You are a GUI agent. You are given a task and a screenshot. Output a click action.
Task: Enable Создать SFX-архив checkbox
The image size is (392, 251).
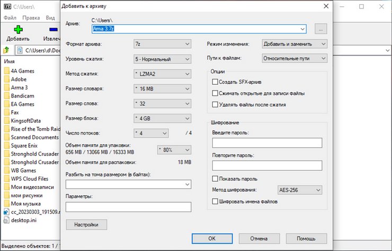click(x=215, y=82)
